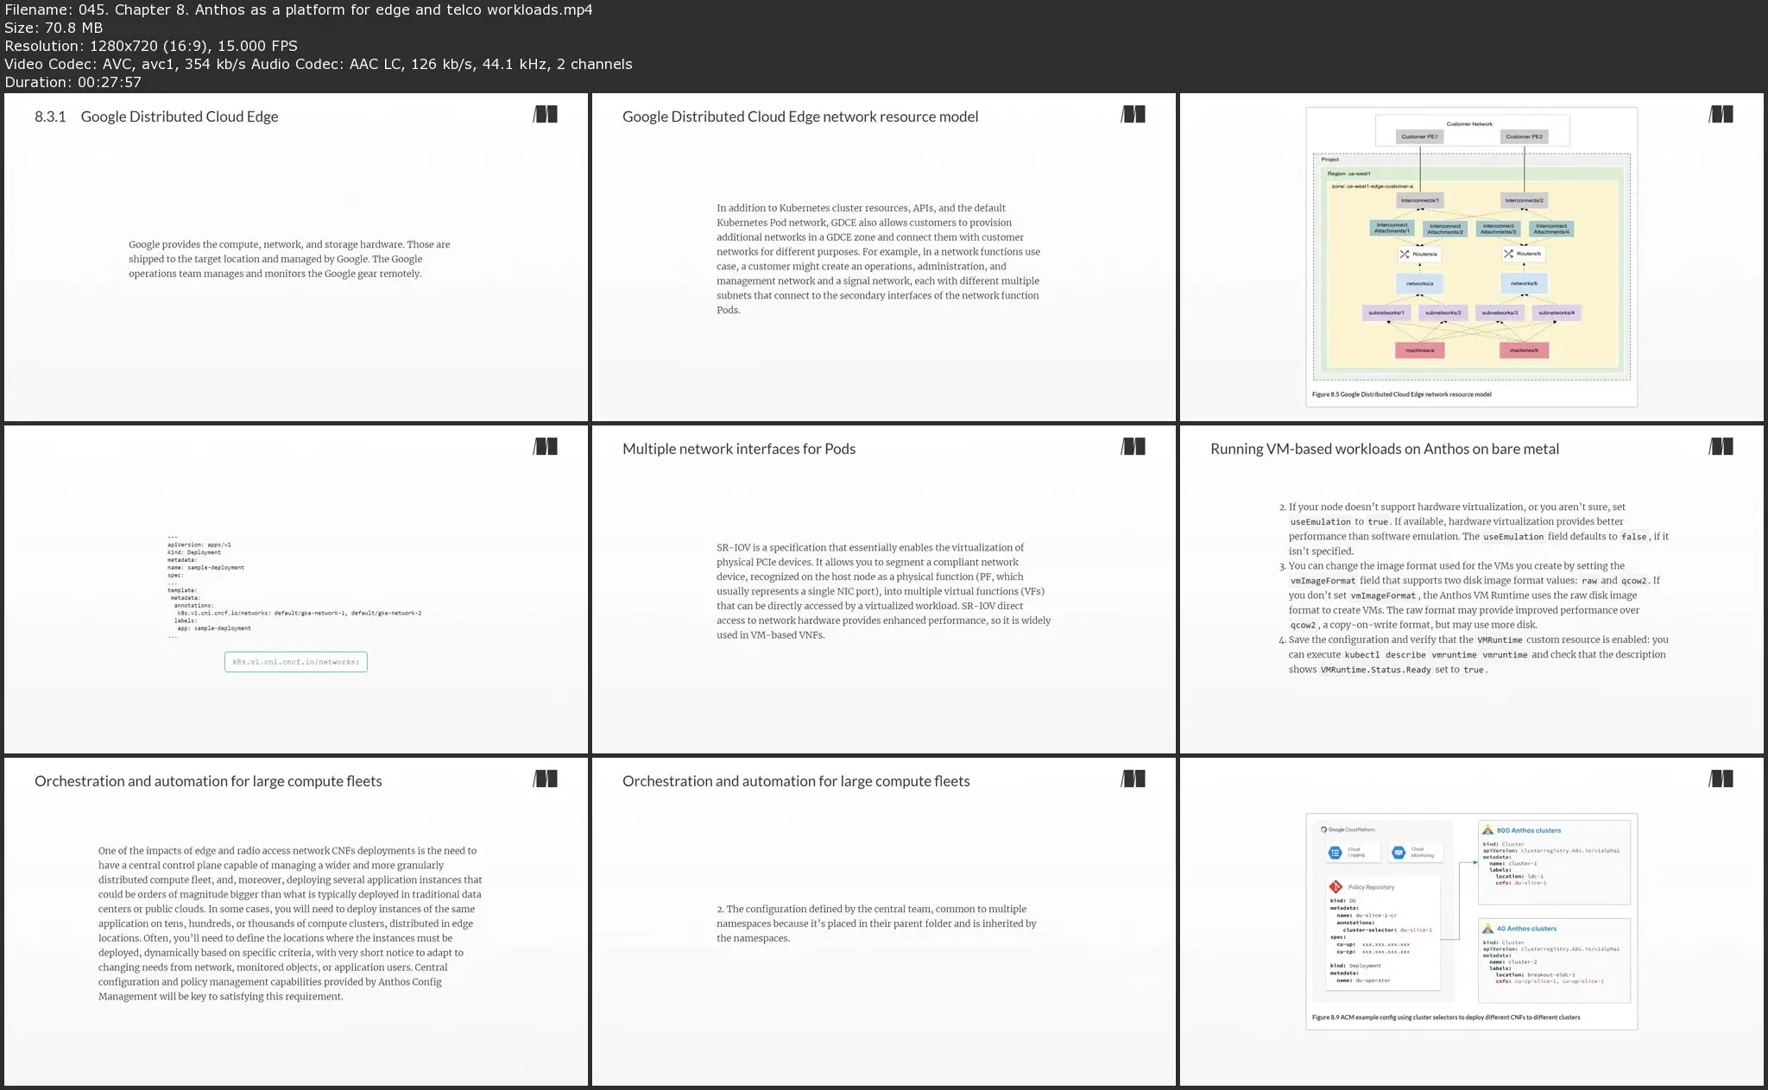Screen dimensions: 1768x1090
Task: Click the 'Size: 70.8 MB' line
Action: 54,28
